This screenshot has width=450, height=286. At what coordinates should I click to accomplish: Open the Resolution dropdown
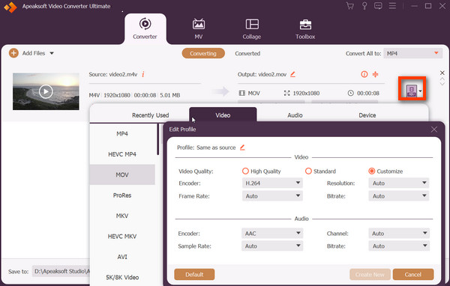point(399,183)
